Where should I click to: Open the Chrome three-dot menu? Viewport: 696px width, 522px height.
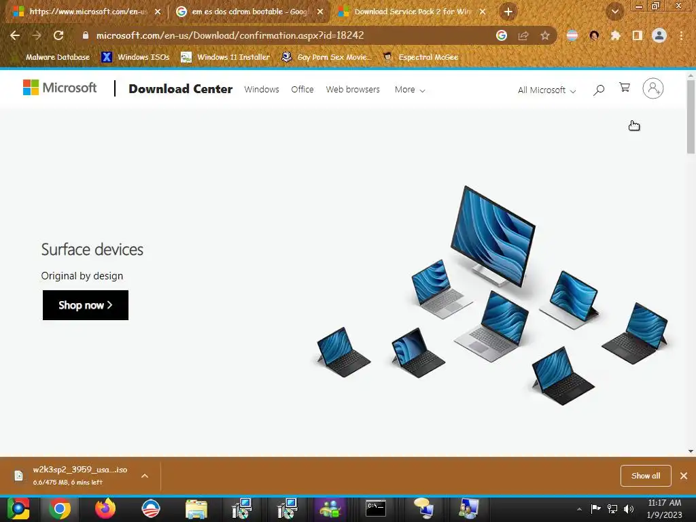pos(681,35)
